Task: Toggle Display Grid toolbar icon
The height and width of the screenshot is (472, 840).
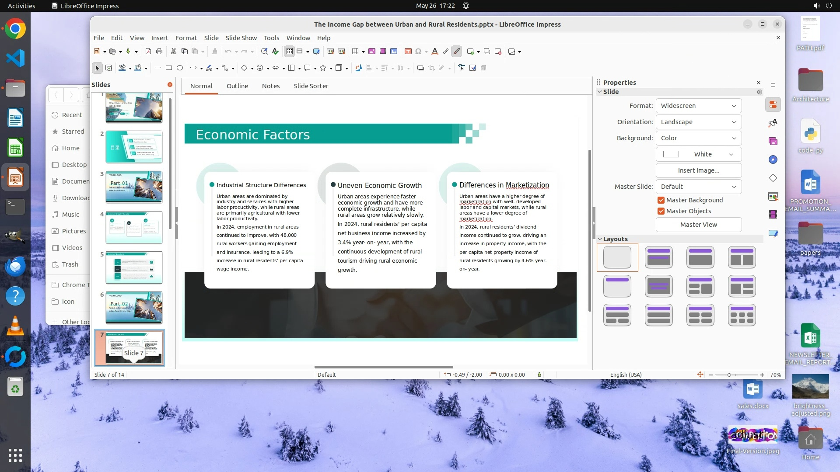Action: [x=289, y=52]
